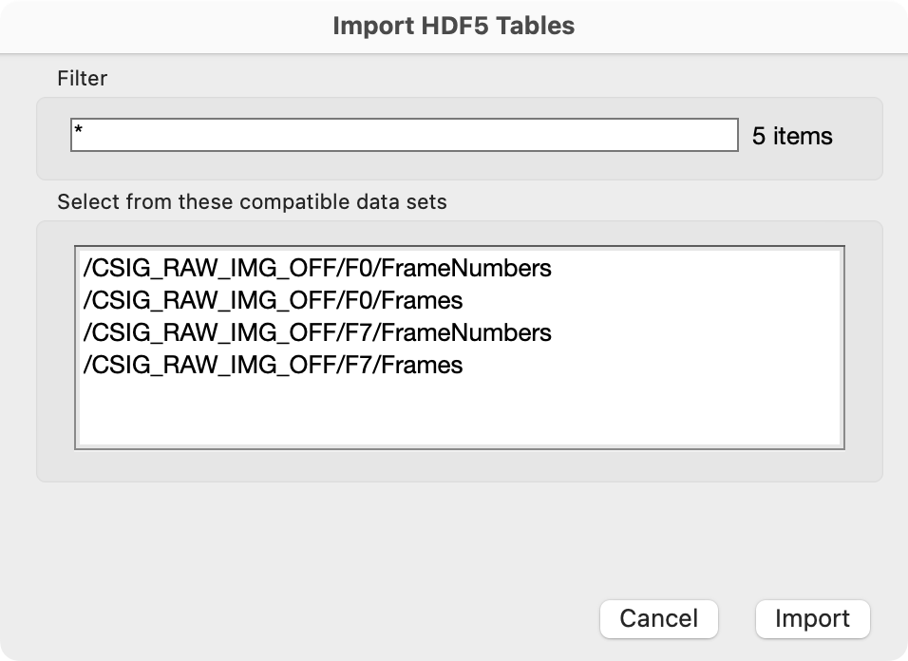Click the Import HDF5 Tables dialog title
Image resolution: width=908 pixels, height=661 pixels.
(453, 27)
